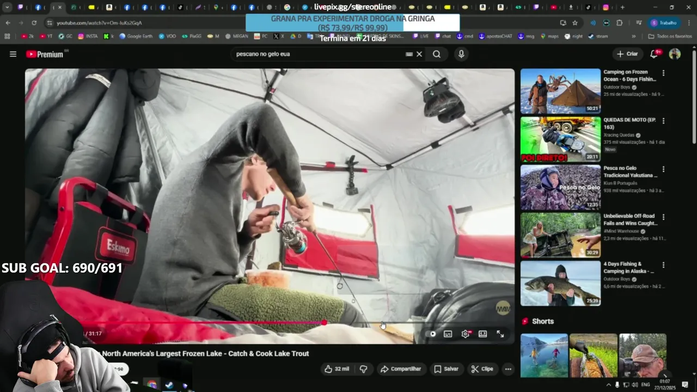Open the account avatar menu
697x392 pixels.
(x=675, y=54)
